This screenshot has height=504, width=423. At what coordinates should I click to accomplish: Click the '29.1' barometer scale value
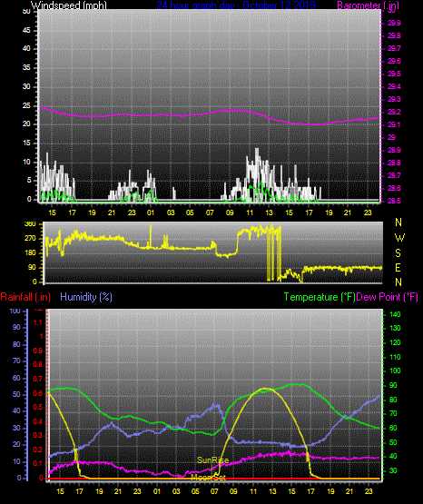coord(394,124)
